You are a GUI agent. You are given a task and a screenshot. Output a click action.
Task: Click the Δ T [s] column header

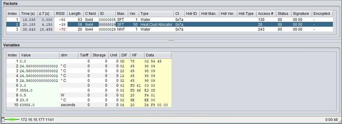click(45, 13)
